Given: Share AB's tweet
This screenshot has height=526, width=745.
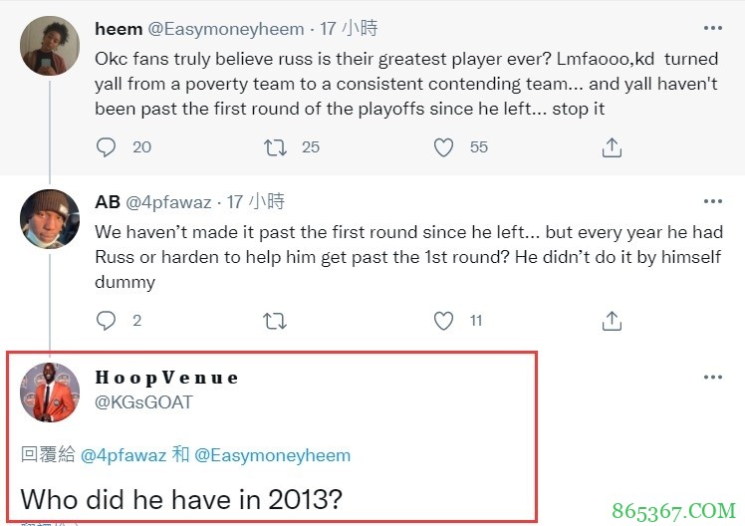Looking at the screenshot, I should pyautogui.click(x=613, y=321).
